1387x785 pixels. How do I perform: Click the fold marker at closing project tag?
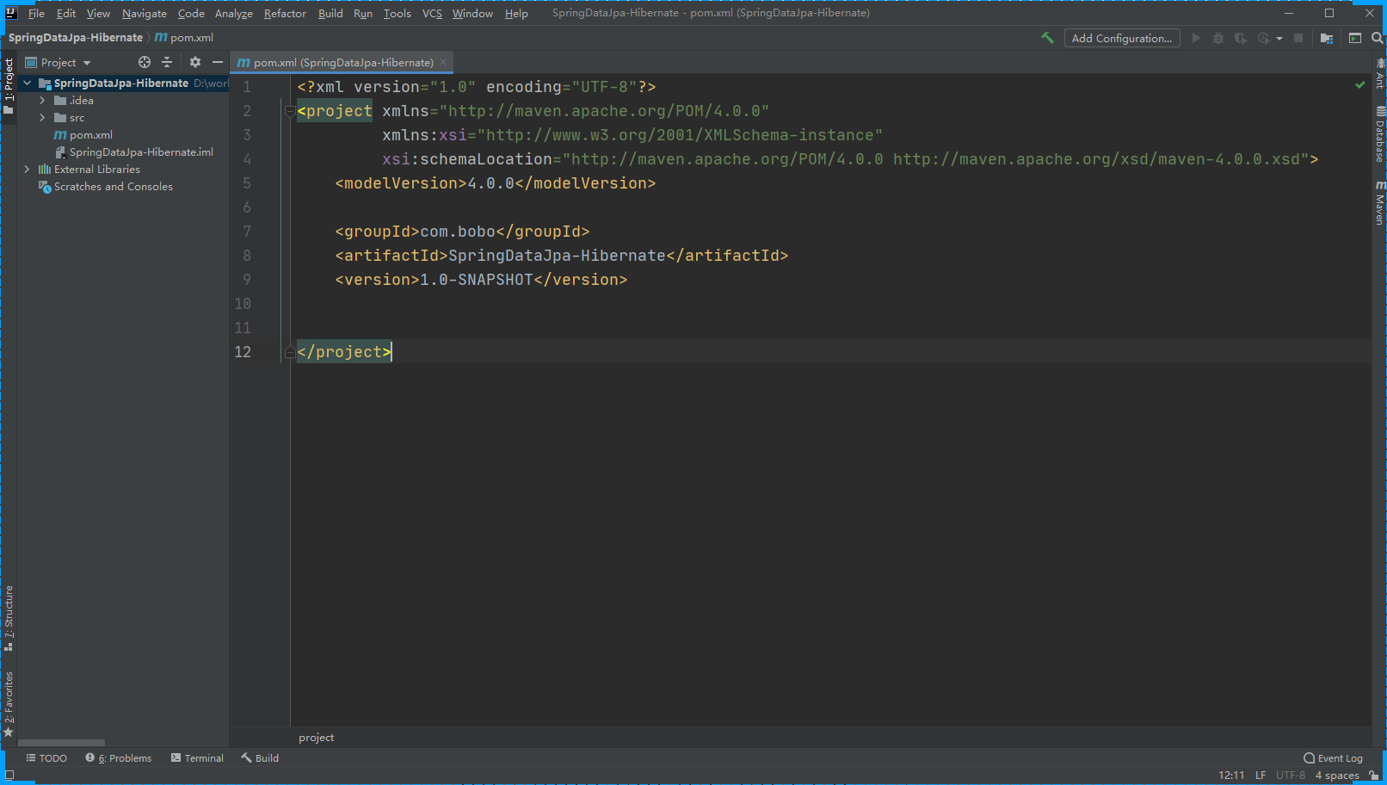290,352
